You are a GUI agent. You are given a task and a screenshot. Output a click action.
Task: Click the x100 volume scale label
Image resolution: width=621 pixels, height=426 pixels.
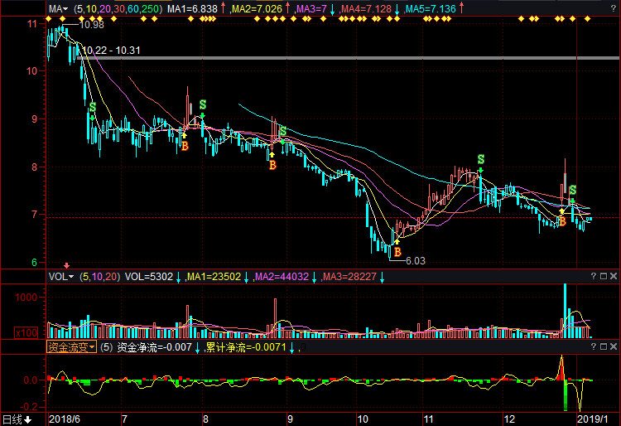pos(26,333)
